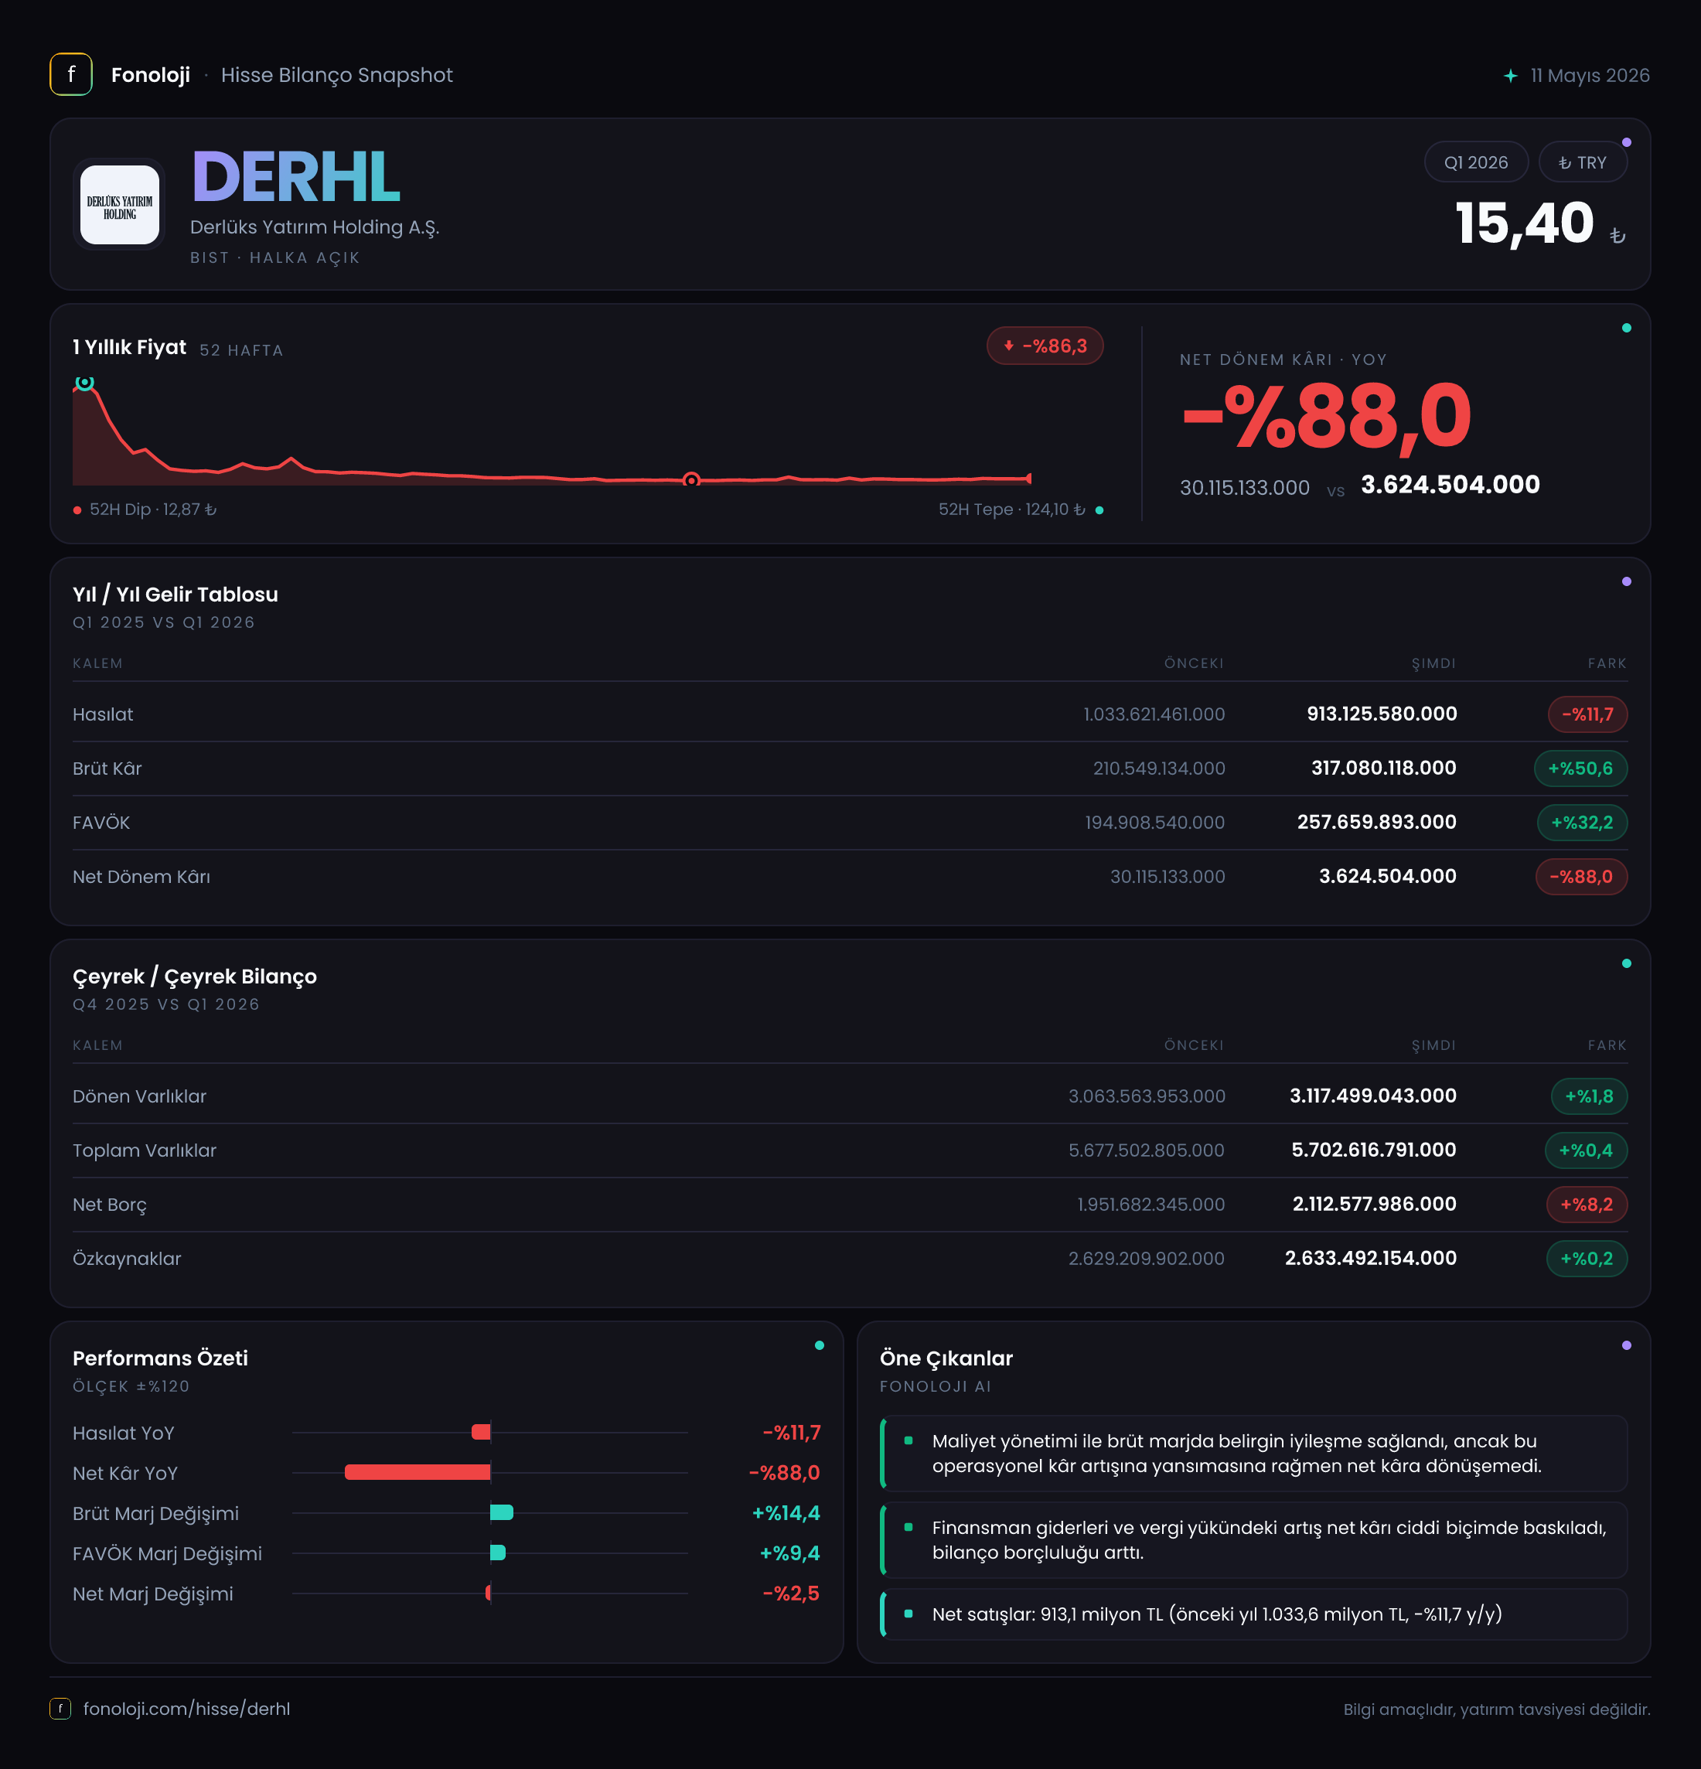The height and width of the screenshot is (1769, 1701).
Task: Click the Net Dönem Kârı -%88,0 table badge
Action: (1581, 876)
